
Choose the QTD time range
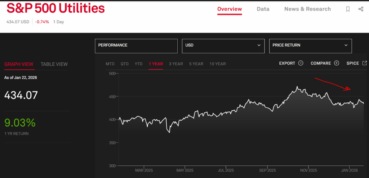click(x=125, y=64)
